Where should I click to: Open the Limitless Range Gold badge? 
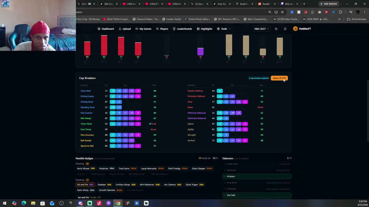125,185
